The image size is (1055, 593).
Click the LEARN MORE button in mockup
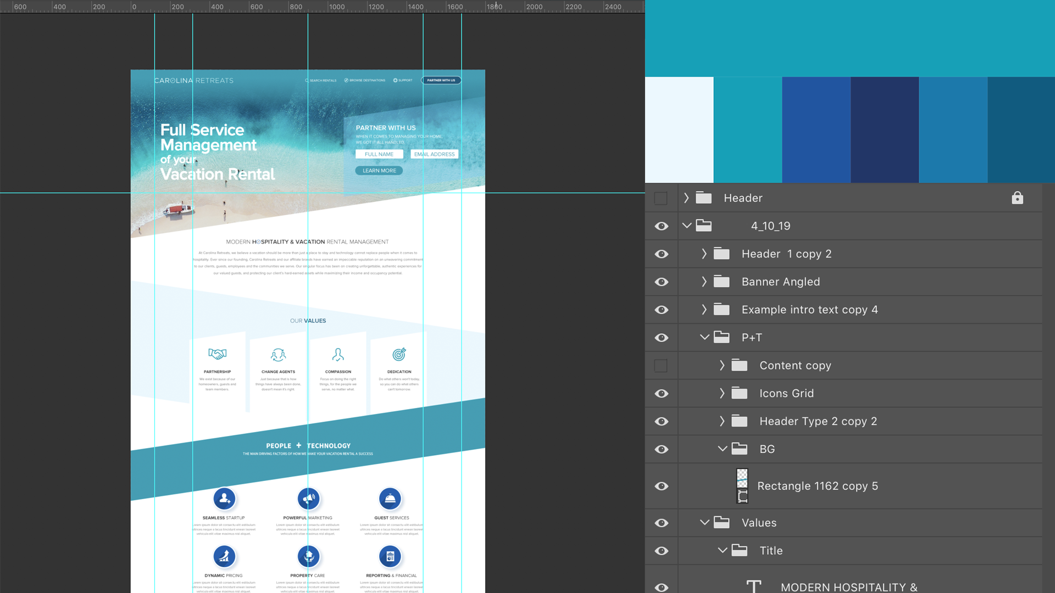pos(379,171)
